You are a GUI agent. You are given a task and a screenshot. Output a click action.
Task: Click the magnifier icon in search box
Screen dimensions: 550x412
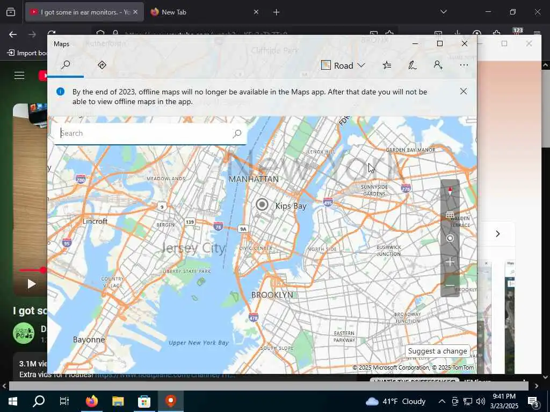pos(237,134)
